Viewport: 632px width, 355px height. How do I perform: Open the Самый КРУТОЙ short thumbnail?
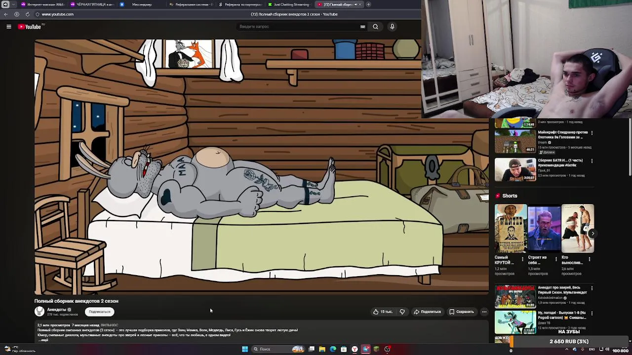511,228
